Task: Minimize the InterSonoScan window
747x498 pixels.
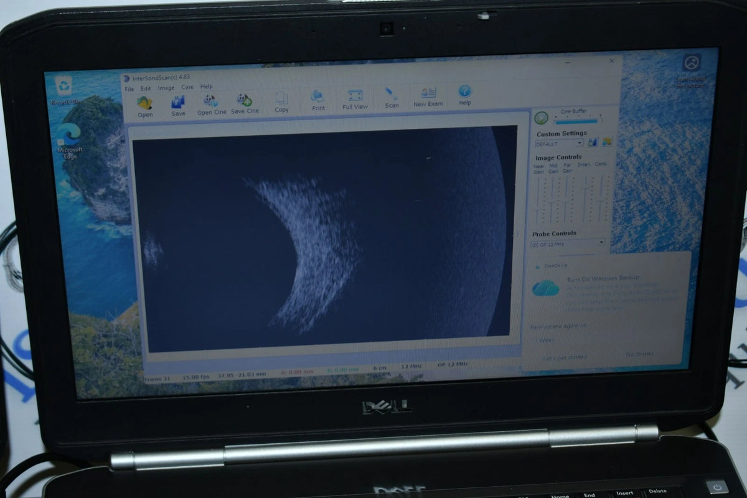Action: coord(568,63)
